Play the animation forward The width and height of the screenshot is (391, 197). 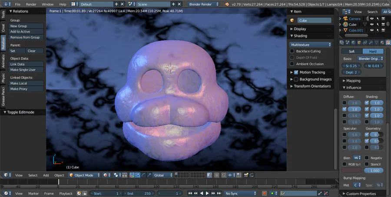(x=207, y=193)
